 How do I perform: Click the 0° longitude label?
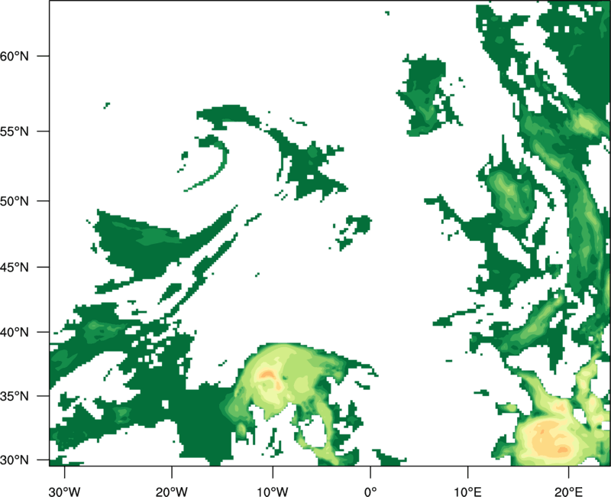point(370,492)
